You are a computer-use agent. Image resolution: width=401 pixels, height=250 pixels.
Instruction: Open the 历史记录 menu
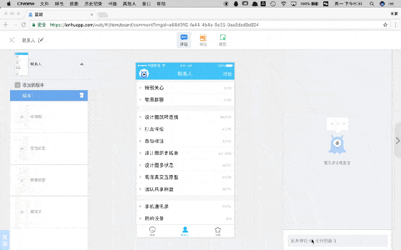click(93, 4)
